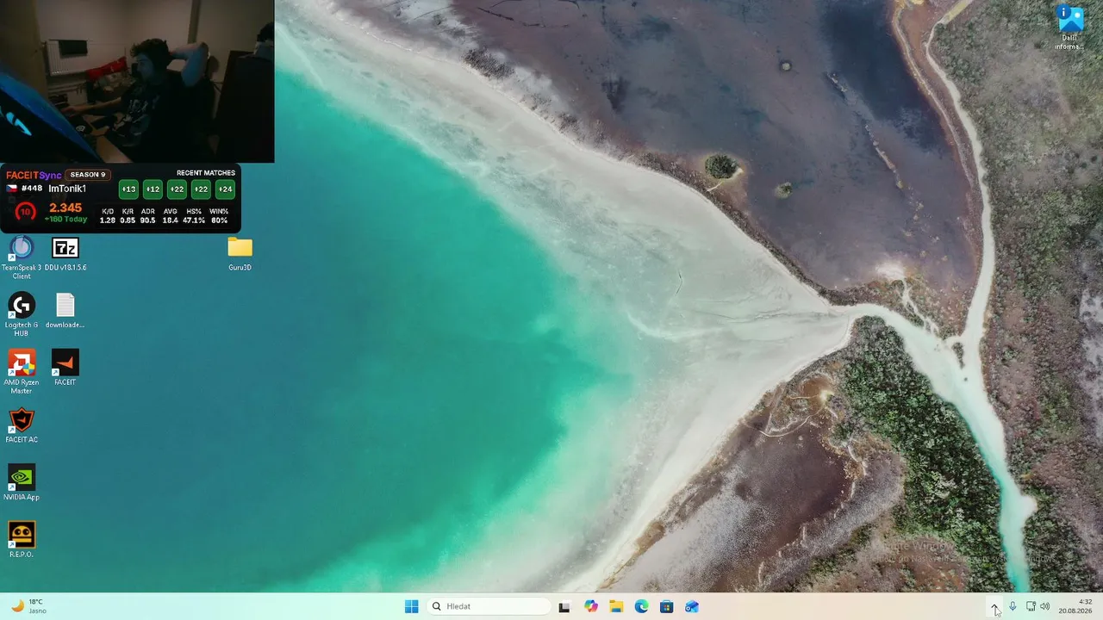Select the FACEIT AC anti-cheat shortcut
Viewport: 1103px width, 620px height.
[22, 425]
